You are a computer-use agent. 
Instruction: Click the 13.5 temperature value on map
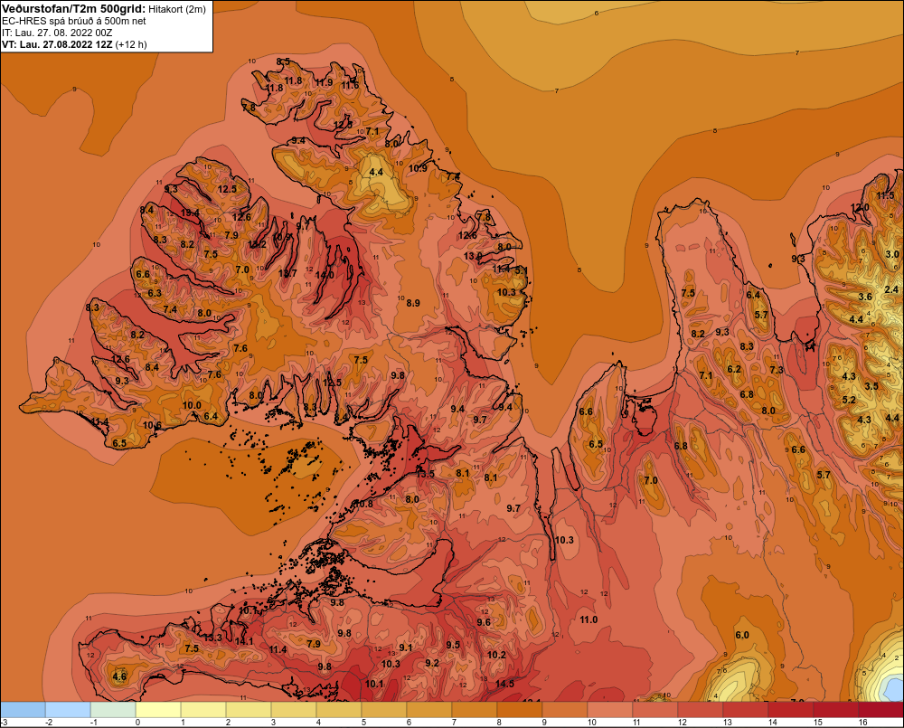426,474
